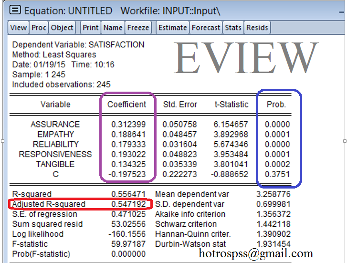
Task: Click the Resids button
Action: click(257, 28)
